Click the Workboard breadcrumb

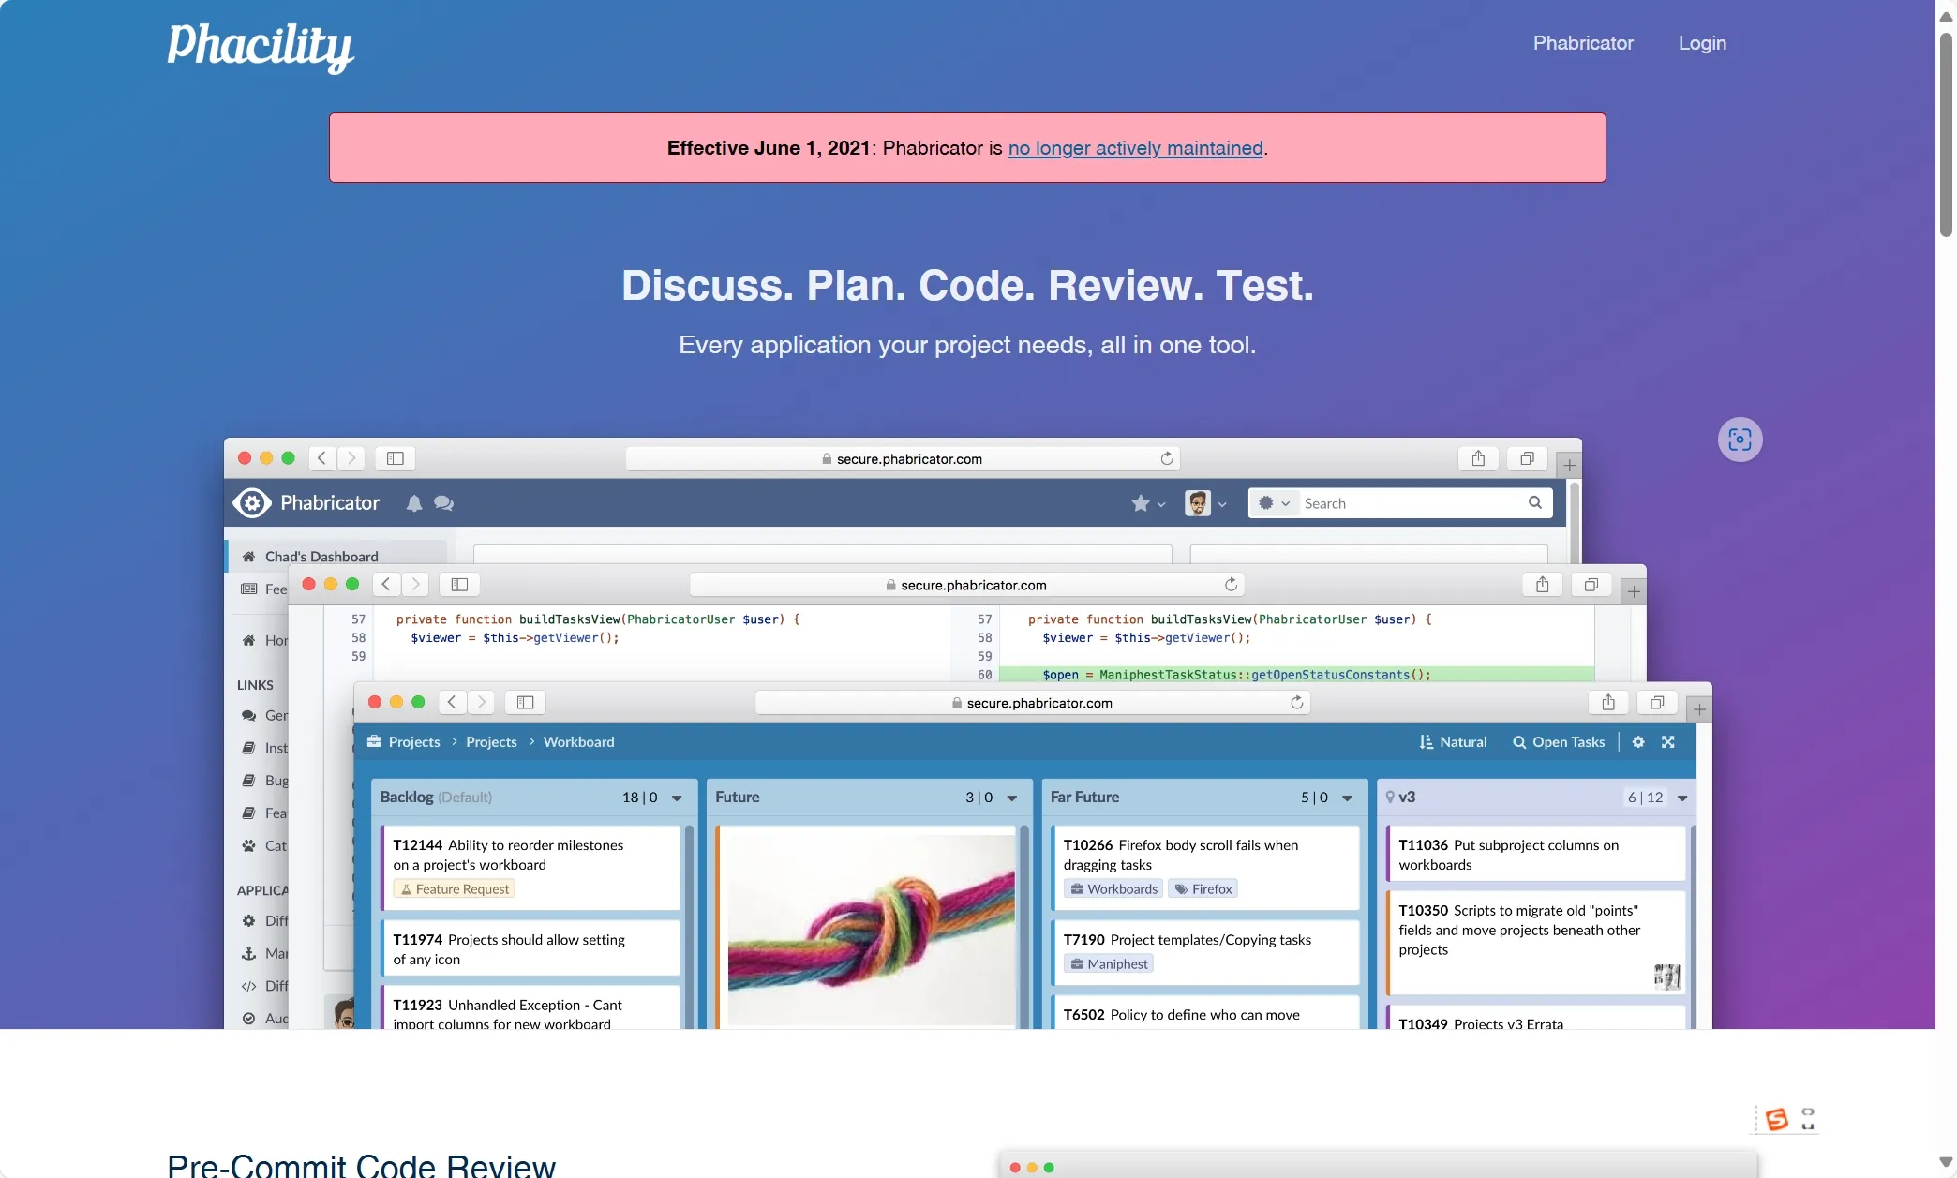point(579,741)
